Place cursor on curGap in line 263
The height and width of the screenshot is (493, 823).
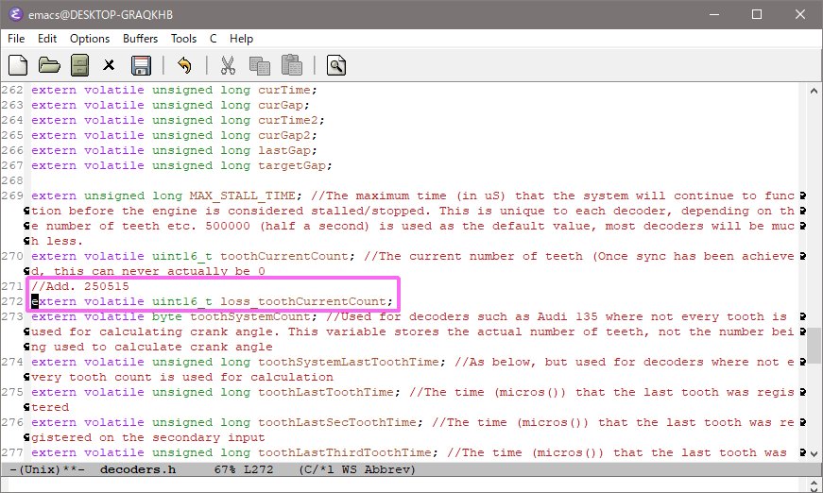click(x=281, y=106)
